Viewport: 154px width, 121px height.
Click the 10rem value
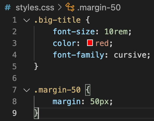coord(116,32)
